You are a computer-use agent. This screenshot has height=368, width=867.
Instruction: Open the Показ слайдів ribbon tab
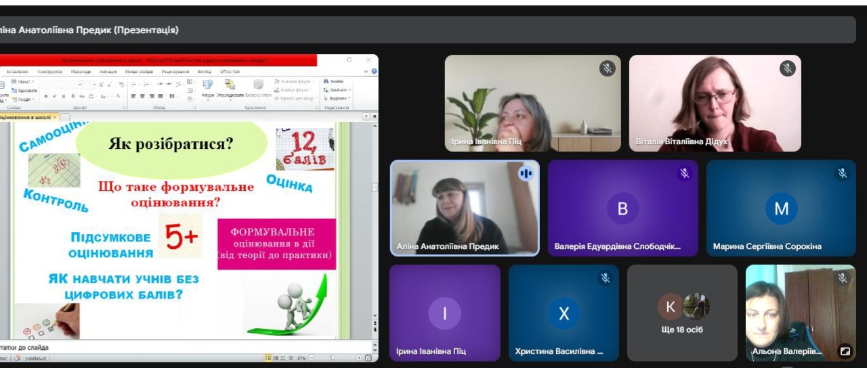tap(139, 71)
